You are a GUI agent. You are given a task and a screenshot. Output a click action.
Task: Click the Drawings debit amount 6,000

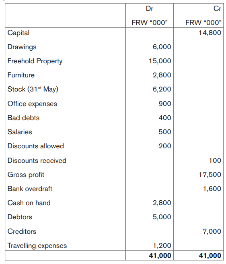pyautogui.click(x=162, y=47)
